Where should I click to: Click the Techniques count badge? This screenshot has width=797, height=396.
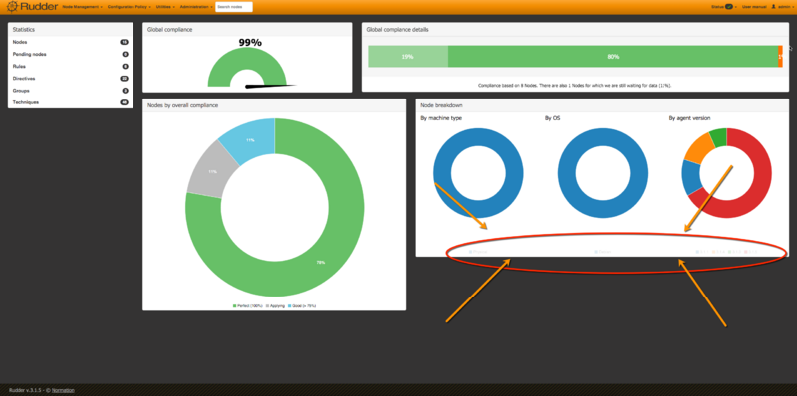pyautogui.click(x=124, y=102)
